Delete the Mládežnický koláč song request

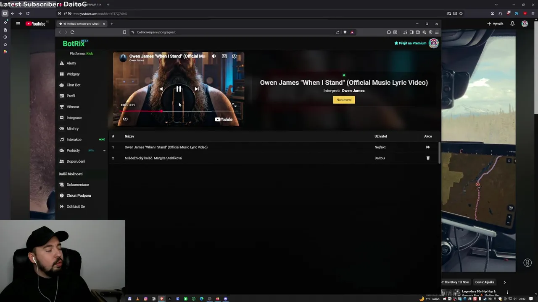tap(428, 158)
